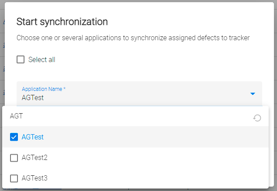Pick the AGTest3 list entry text
The height and width of the screenshot is (191, 277).
(x=35, y=178)
